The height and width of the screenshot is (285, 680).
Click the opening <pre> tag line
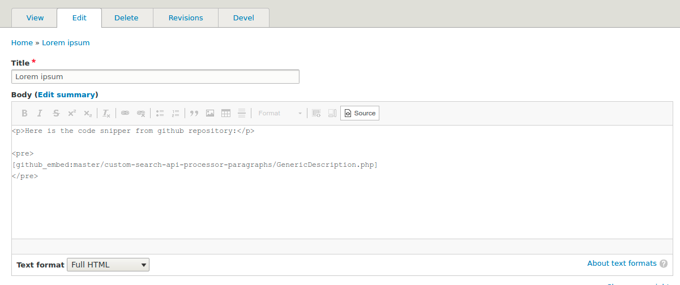(x=23, y=153)
